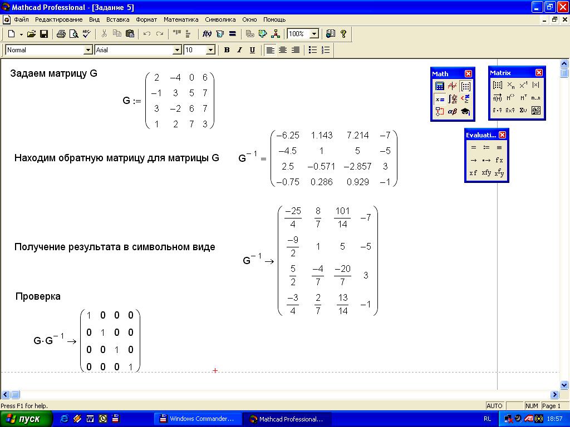This screenshot has width=570, height=427.
Task: Toggle numbered list formatting
Action: coord(326,50)
